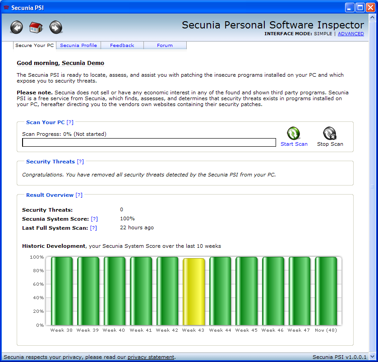378x362 pixels.
Task: Open the Forum tab
Action: [x=165, y=45]
